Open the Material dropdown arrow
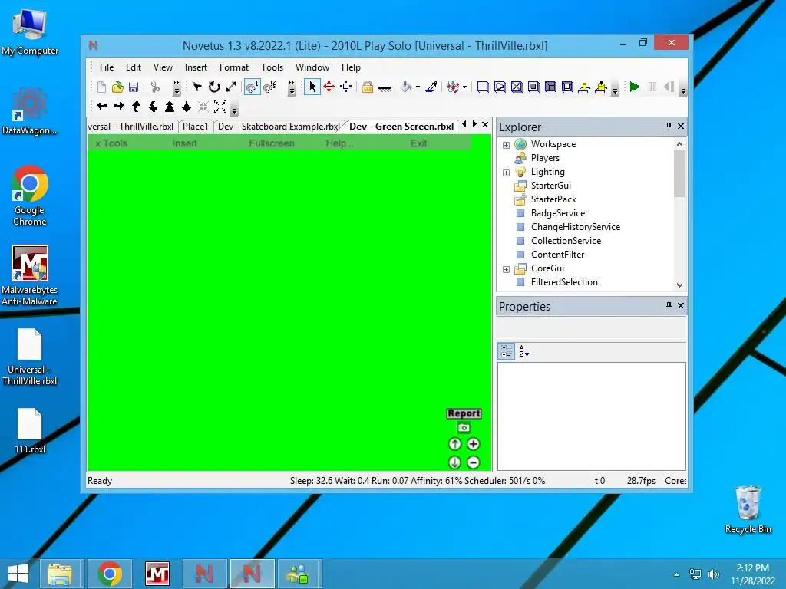 point(464,87)
